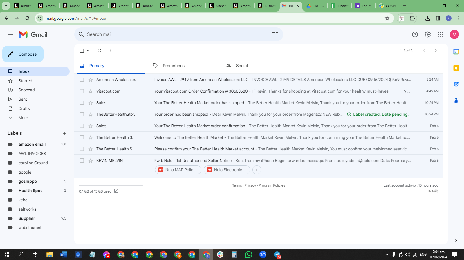464x260 pixels.
Task: Show search options filter icon in search bar
Action: click(x=275, y=34)
